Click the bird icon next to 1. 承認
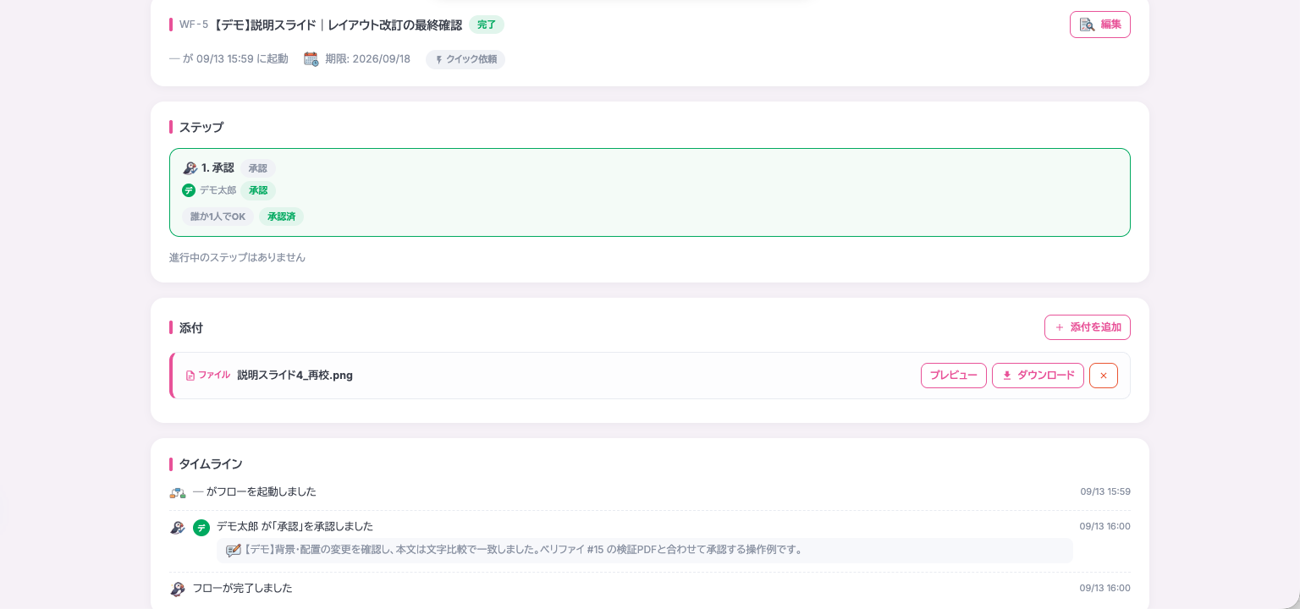 pos(190,168)
